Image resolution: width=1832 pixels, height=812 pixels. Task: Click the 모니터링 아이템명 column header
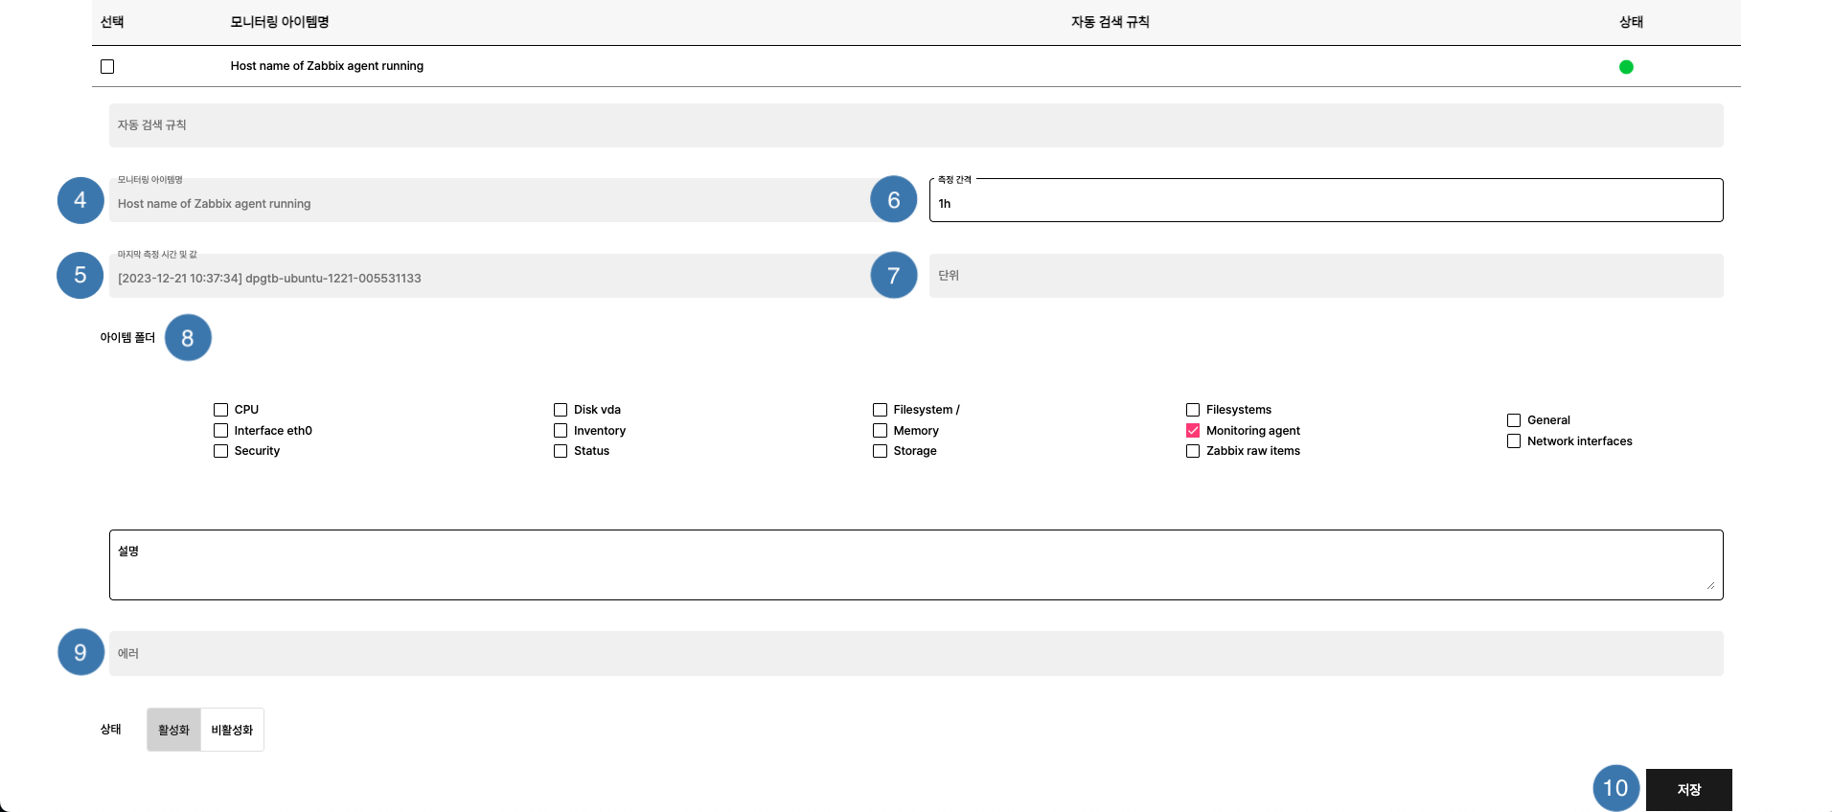(280, 22)
